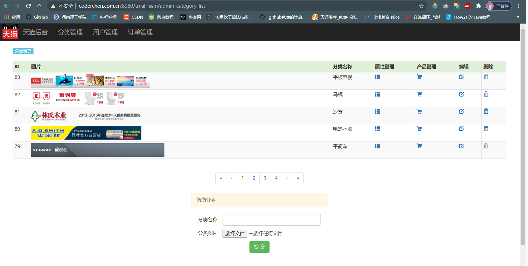This screenshot has height=266, width=528.
Task: Open the camera screenshot extension
Action: pos(446,6)
